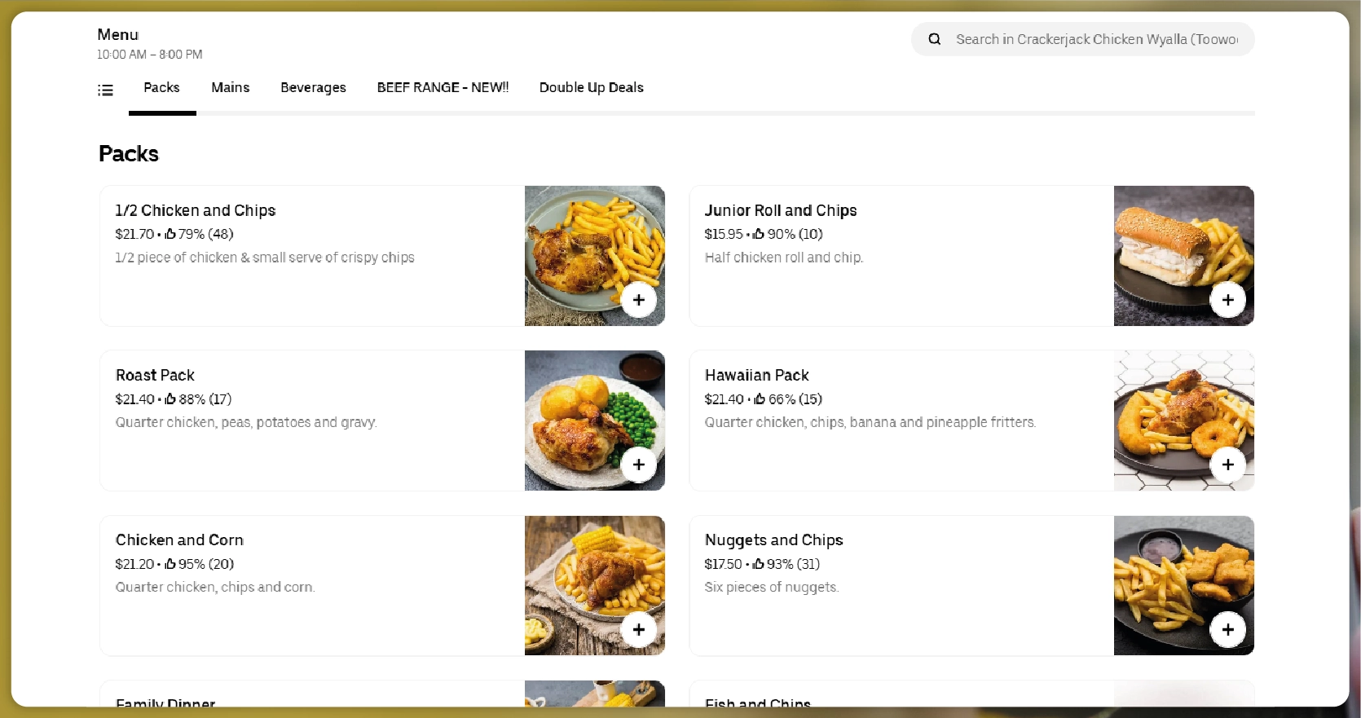Viewport: 1361px width, 718px height.
Task: Open the Nuggets and Chips item title
Action: pyautogui.click(x=773, y=540)
